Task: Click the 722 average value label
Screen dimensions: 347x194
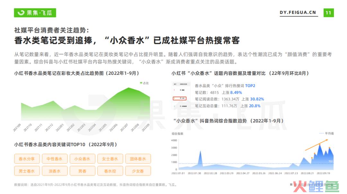Action: click(331, 161)
